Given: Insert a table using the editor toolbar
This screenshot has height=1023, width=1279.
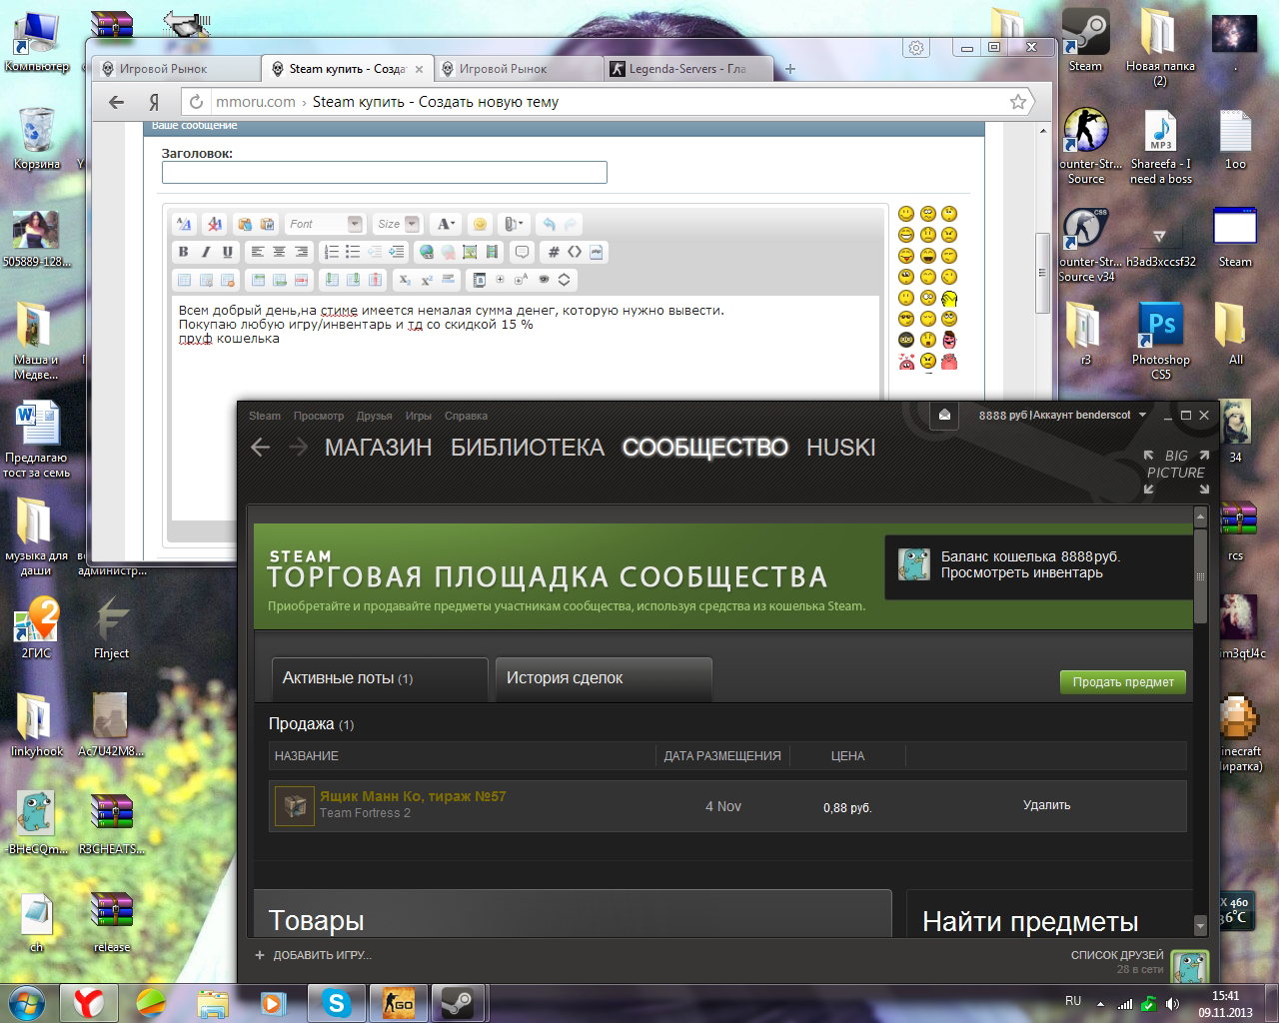Looking at the screenshot, I should coord(184,280).
